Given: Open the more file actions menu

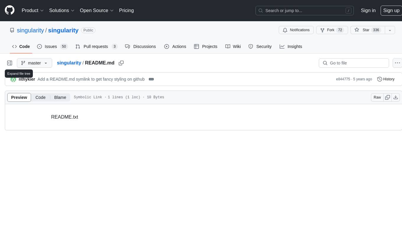Looking at the screenshot, I should (397, 63).
